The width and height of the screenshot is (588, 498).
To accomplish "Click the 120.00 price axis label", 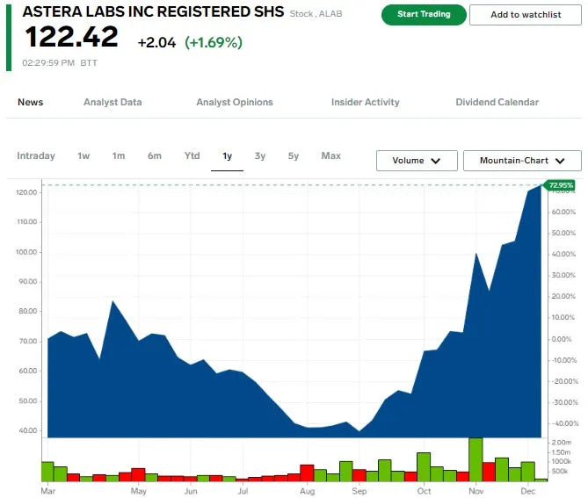I will 26,192.
